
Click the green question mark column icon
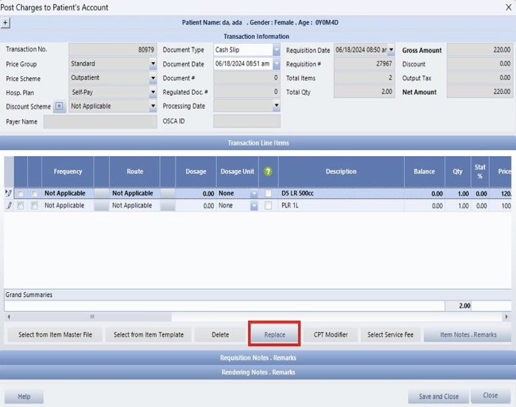[268, 171]
